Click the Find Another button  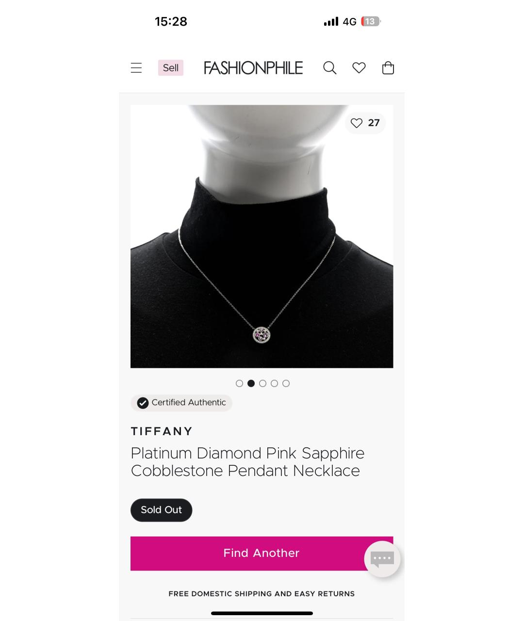pos(262,553)
